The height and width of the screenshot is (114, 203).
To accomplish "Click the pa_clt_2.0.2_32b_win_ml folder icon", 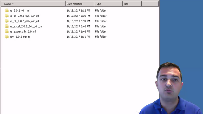I will pyautogui.click(x=7, y=16).
